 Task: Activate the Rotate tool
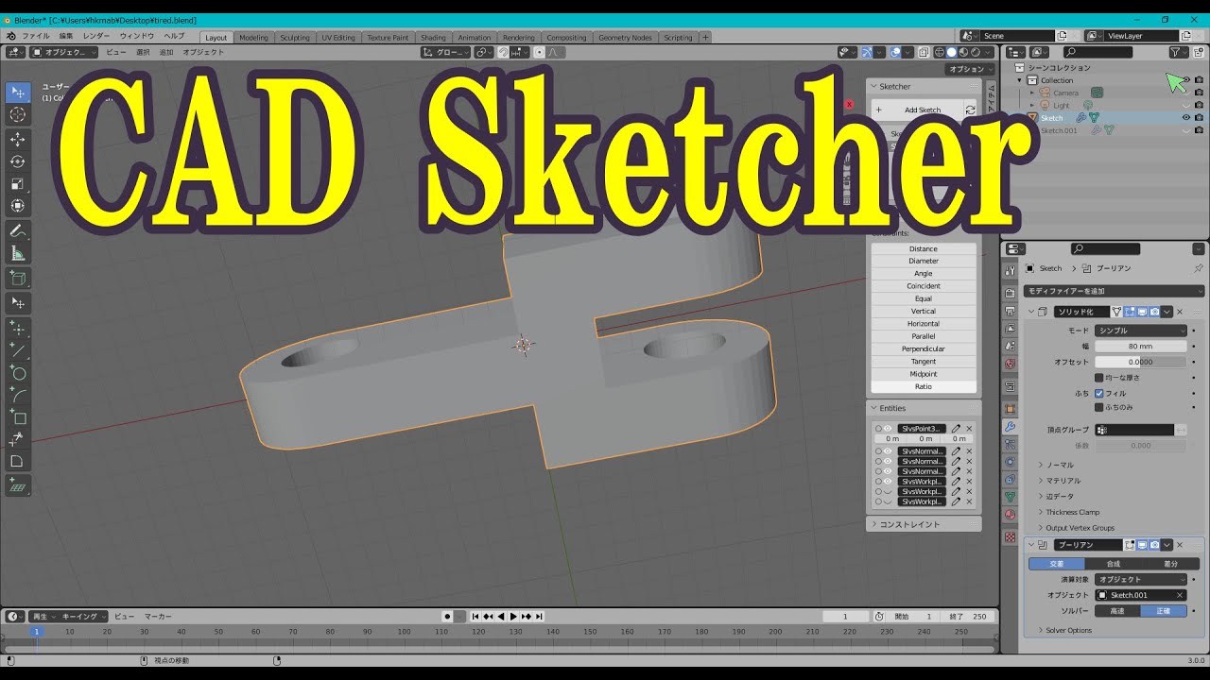click(18, 161)
